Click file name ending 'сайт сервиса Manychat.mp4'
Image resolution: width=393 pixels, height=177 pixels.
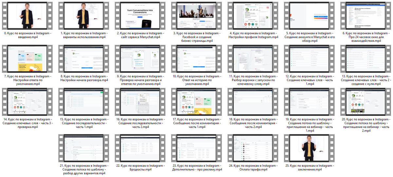[x=140, y=35]
